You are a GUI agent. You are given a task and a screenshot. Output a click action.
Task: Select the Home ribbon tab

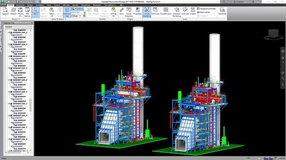10,5
